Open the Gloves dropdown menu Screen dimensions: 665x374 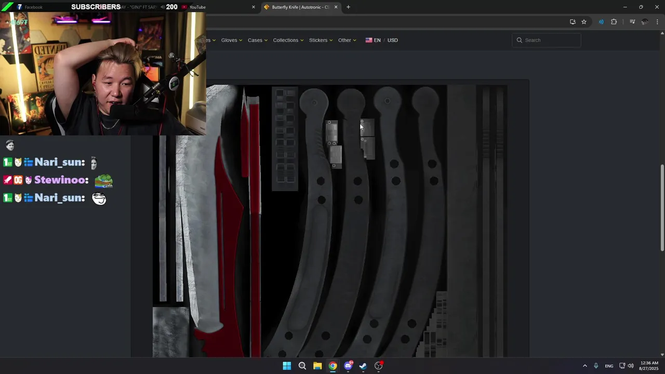(232, 40)
